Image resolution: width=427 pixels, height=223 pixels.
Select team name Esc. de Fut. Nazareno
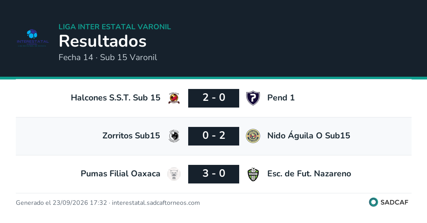coord(309,174)
